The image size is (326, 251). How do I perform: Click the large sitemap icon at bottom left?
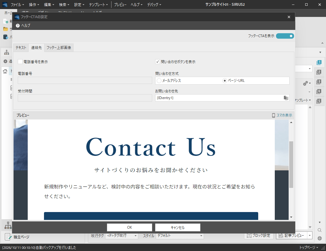[8, 226]
